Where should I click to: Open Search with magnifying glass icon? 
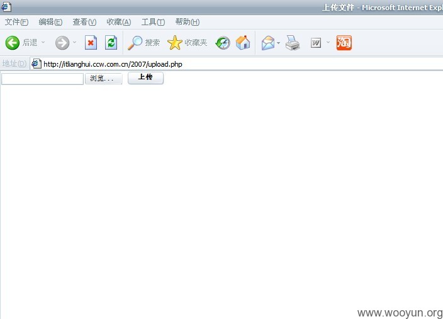(135, 43)
